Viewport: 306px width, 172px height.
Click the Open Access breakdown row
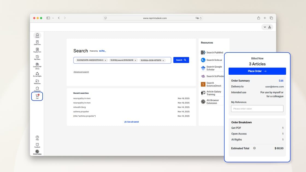(257, 134)
